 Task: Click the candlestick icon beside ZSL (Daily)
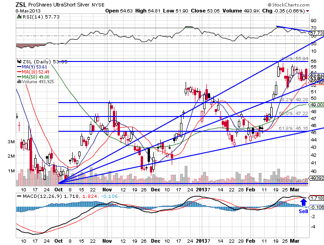click(x=19, y=61)
